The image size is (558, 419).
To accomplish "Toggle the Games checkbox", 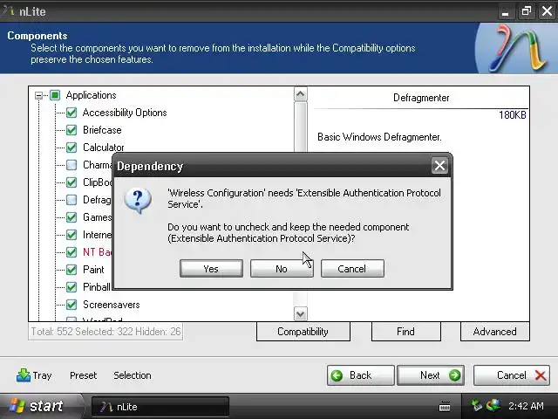I will pyautogui.click(x=71, y=217).
